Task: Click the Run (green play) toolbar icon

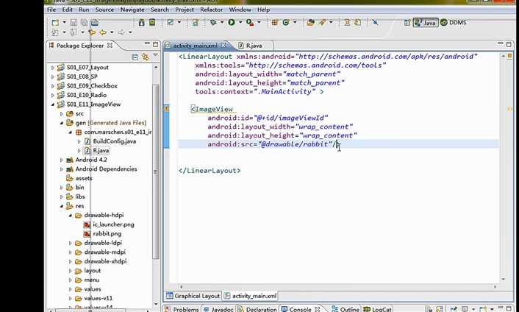Action: [x=231, y=23]
